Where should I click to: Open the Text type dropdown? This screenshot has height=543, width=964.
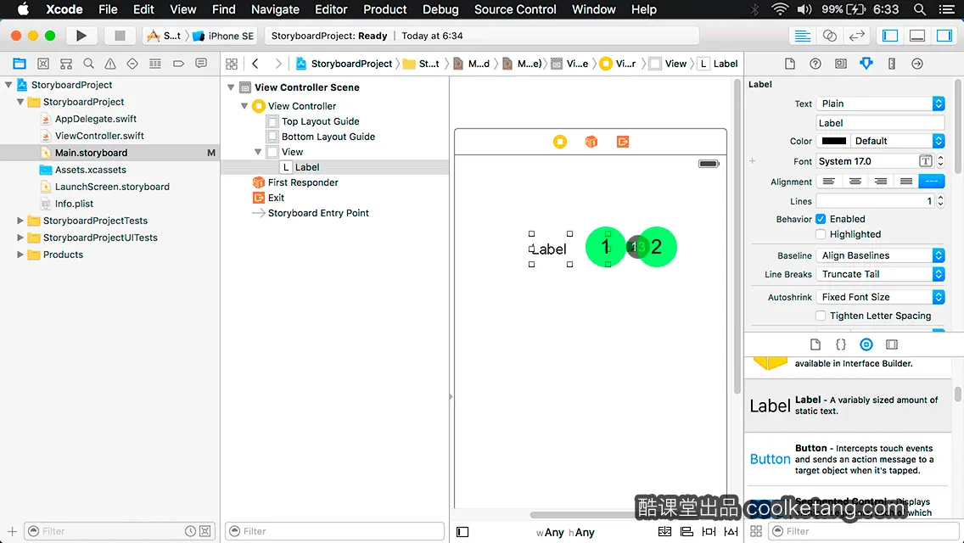(880, 104)
